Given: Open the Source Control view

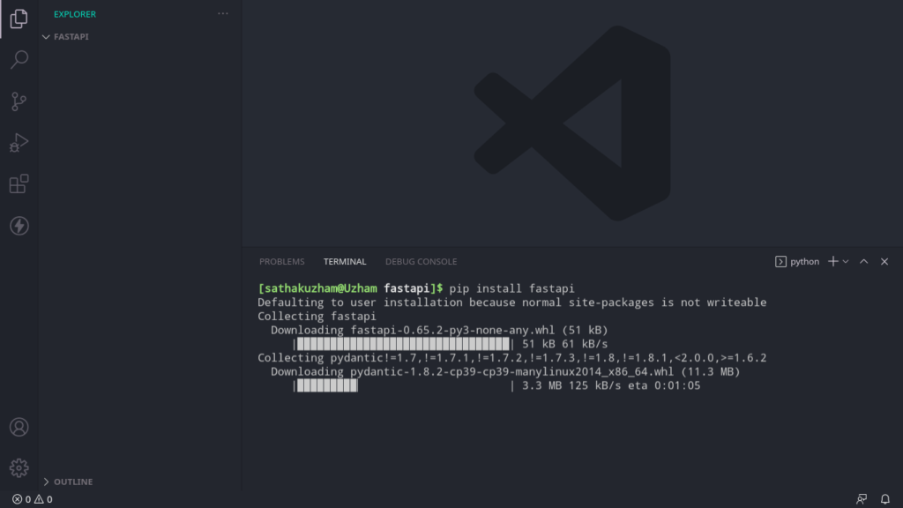Looking at the screenshot, I should point(19,101).
